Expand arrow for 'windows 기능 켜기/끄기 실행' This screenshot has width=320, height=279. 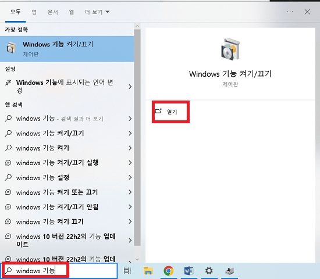point(130,163)
